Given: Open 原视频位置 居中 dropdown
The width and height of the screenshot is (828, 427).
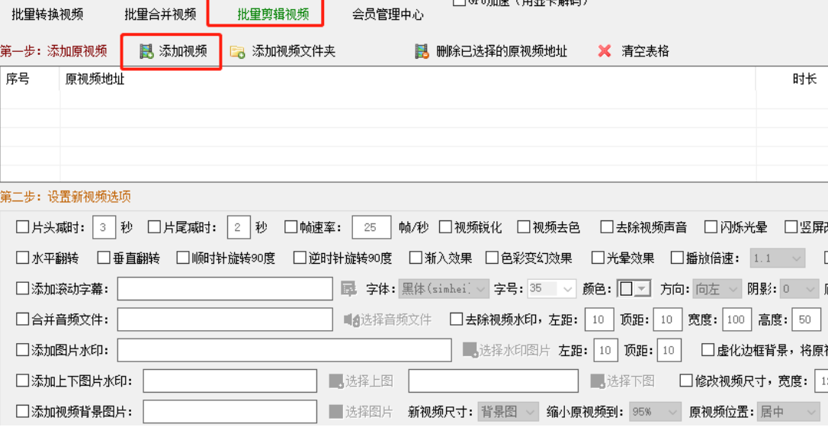Looking at the screenshot, I should pyautogui.click(x=788, y=412).
